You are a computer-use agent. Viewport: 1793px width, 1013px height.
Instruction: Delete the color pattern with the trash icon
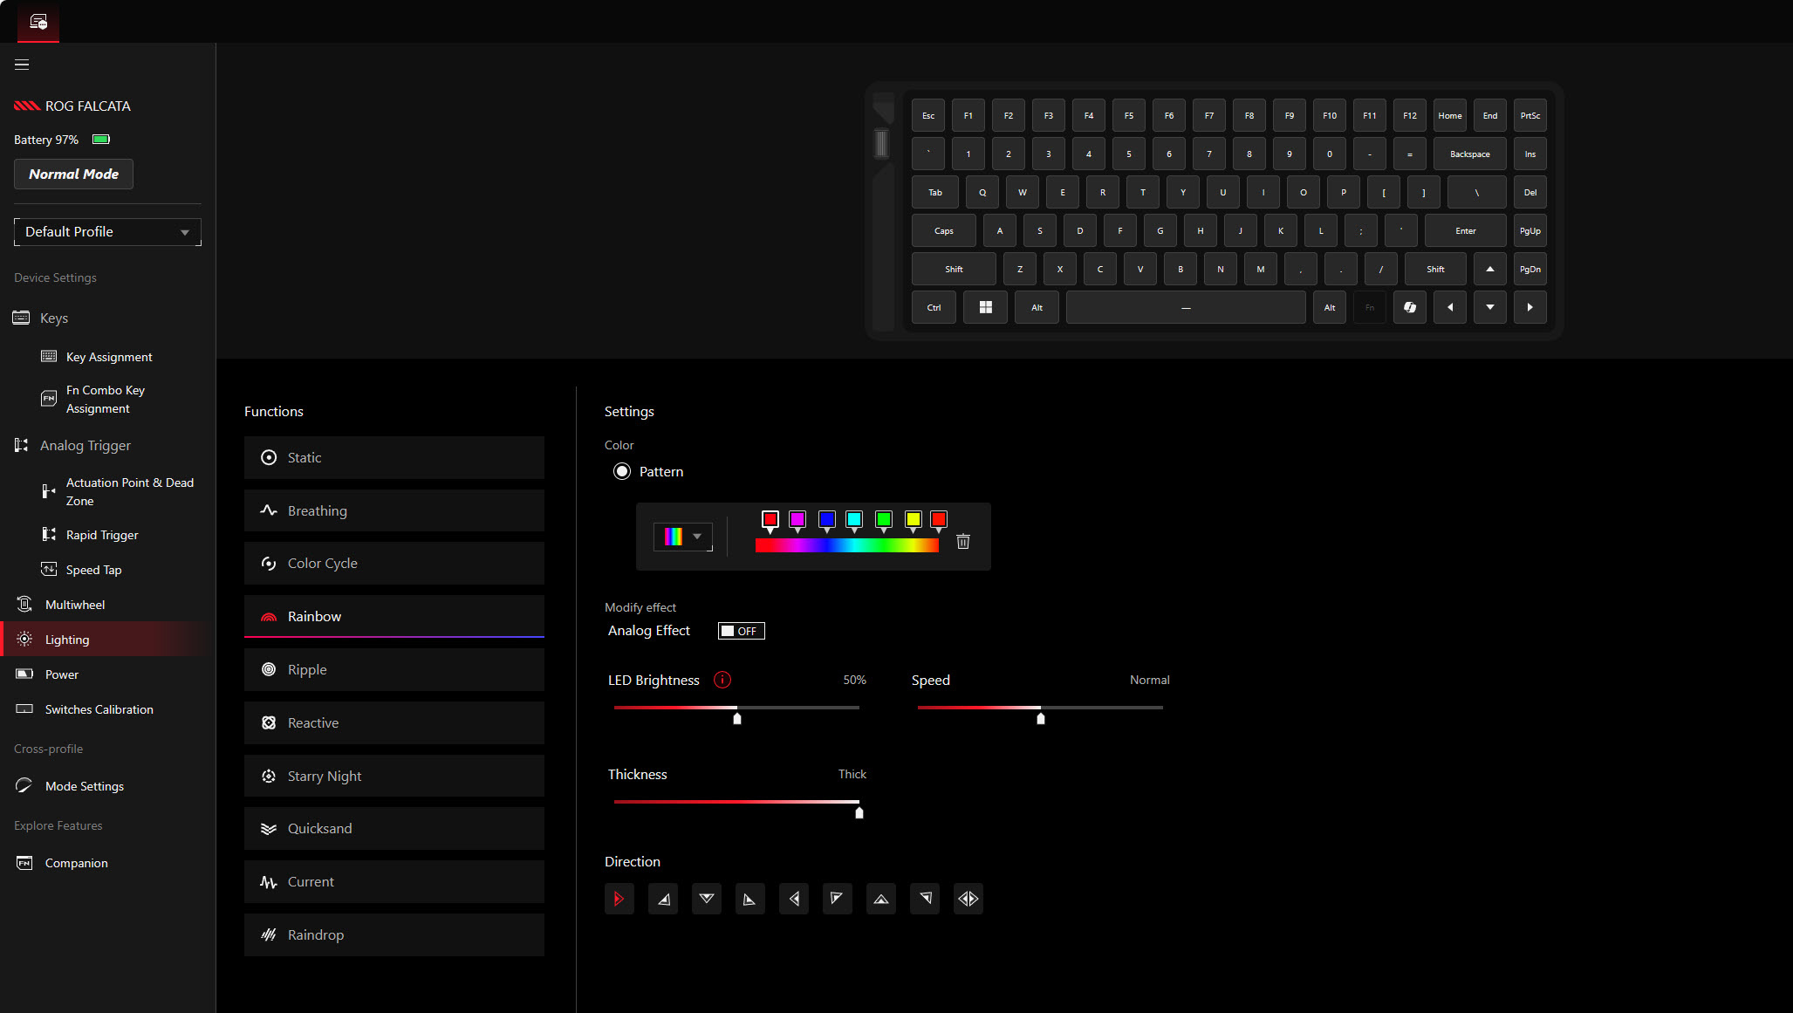tap(963, 542)
